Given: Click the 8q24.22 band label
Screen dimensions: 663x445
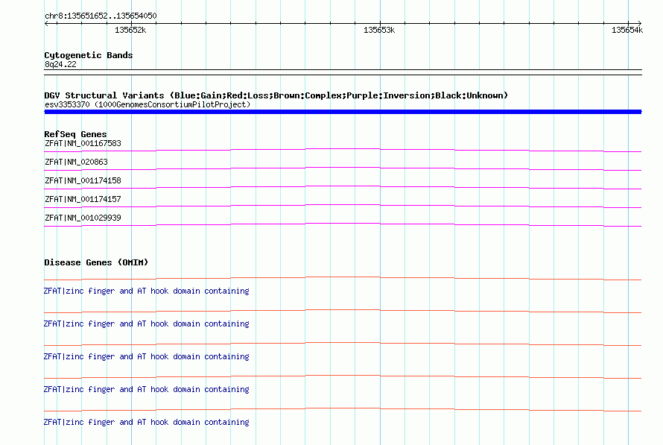Looking at the screenshot, I should click(60, 64).
